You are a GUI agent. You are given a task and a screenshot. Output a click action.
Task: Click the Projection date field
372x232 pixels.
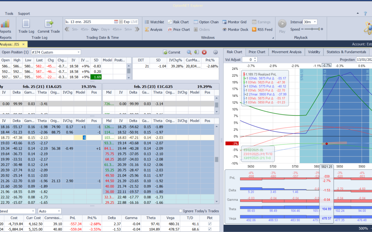click(x=364, y=60)
